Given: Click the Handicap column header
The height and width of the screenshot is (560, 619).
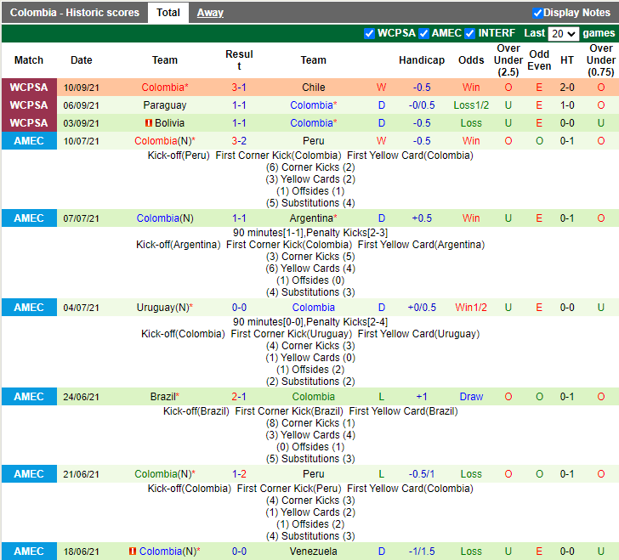Looking at the screenshot, I should point(421,60).
